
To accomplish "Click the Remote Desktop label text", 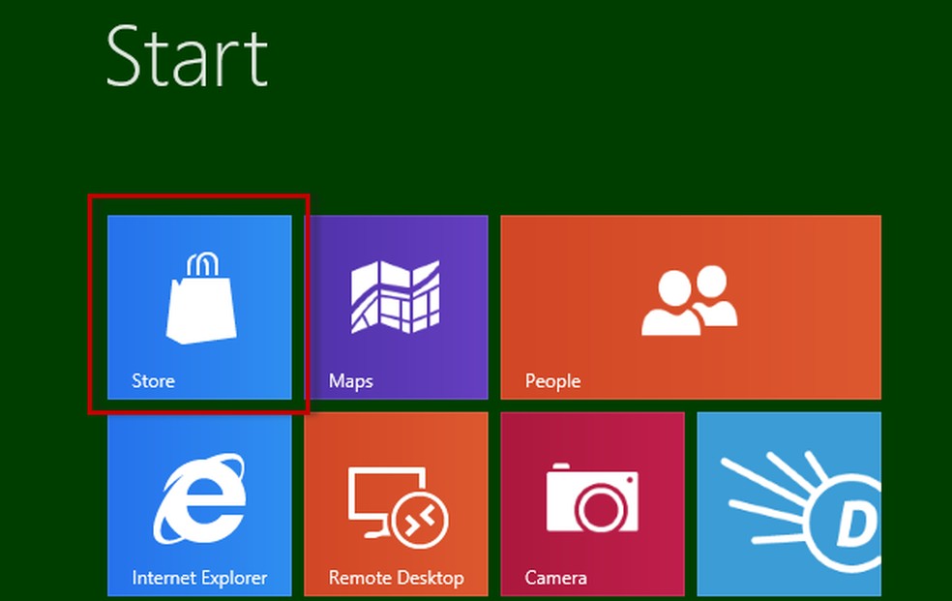I will (x=396, y=578).
